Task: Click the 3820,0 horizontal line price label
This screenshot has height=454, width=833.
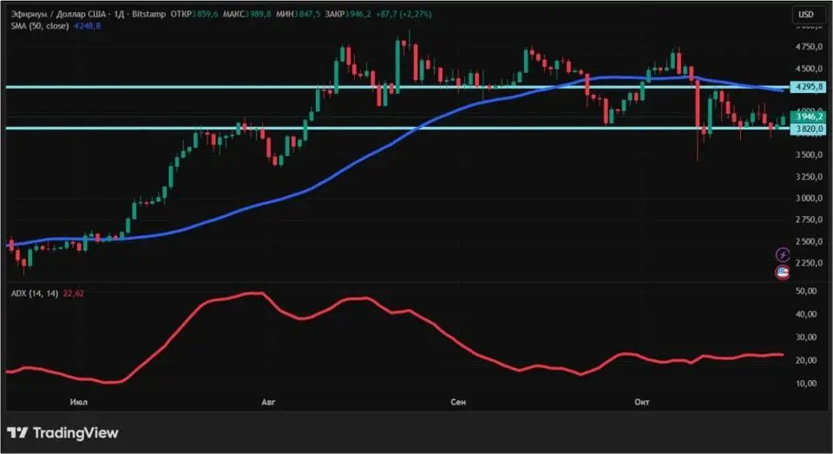Action: pos(809,128)
